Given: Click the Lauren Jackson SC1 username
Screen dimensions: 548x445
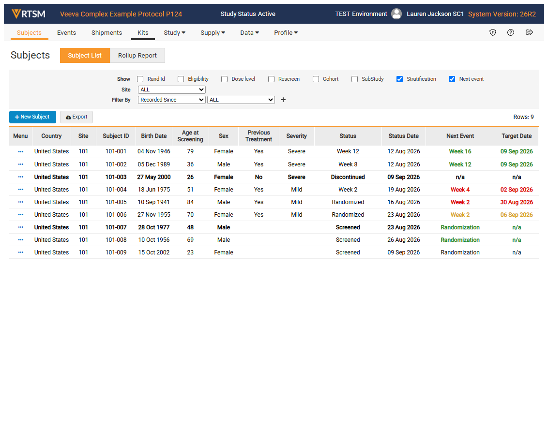Looking at the screenshot, I should click(435, 14).
